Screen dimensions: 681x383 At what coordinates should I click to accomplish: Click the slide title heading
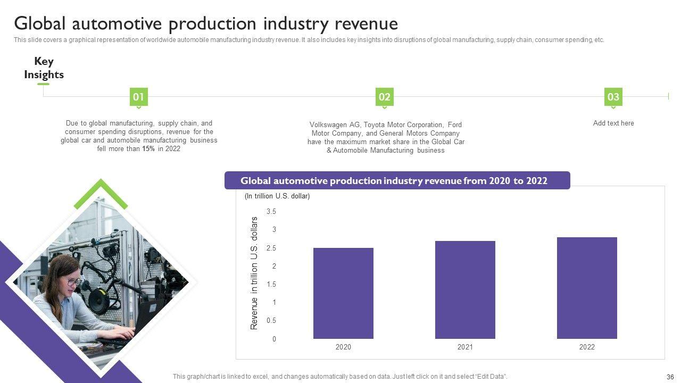click(x=206, y=24)
